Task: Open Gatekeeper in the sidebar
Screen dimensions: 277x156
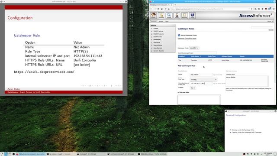Action: 157,39
